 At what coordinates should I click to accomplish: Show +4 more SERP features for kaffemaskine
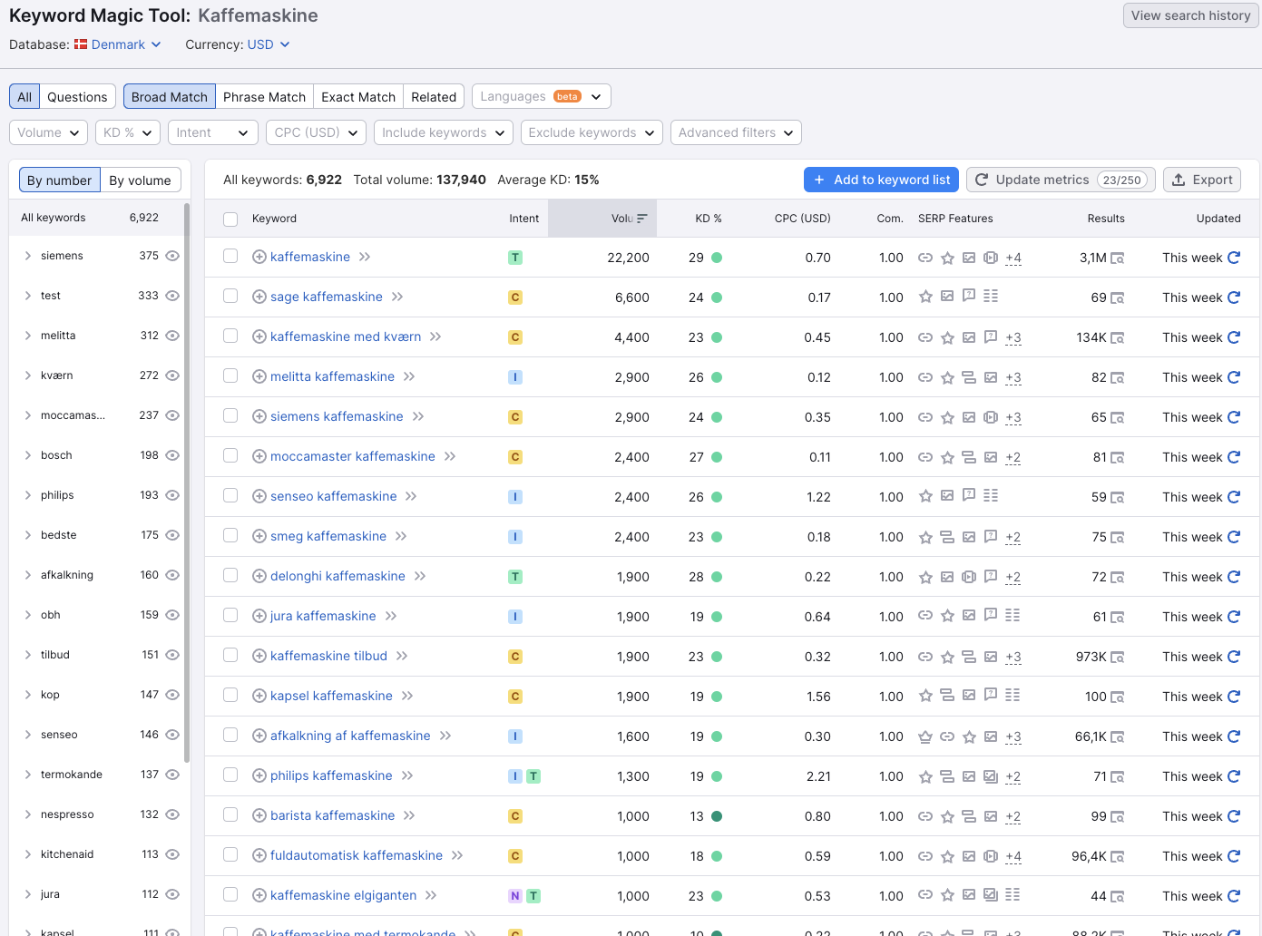1013,258
